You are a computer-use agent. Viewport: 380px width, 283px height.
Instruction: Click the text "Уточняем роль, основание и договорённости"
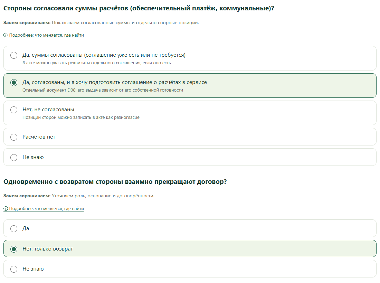103,196
